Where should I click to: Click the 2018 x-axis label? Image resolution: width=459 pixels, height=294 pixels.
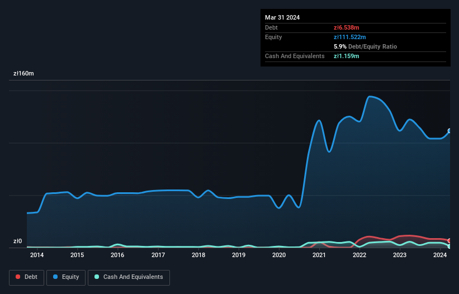click(198, 255)
